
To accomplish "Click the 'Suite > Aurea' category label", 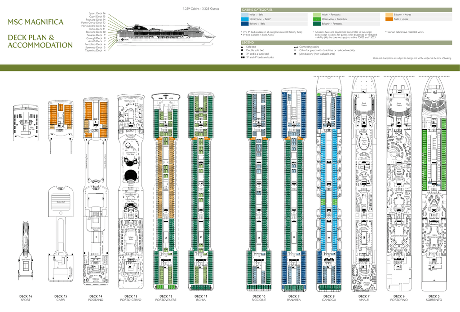I will 401,19.
